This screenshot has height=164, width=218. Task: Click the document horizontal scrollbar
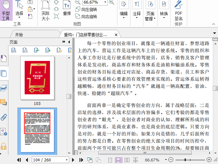tap(145, 153)
